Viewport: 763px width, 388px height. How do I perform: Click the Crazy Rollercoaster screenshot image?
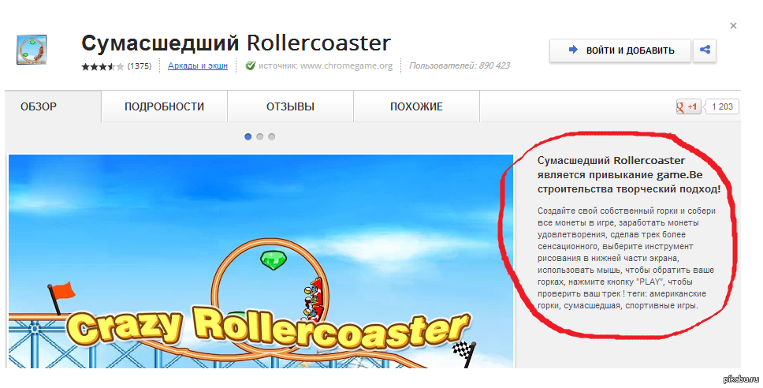[x=261, y=261]
